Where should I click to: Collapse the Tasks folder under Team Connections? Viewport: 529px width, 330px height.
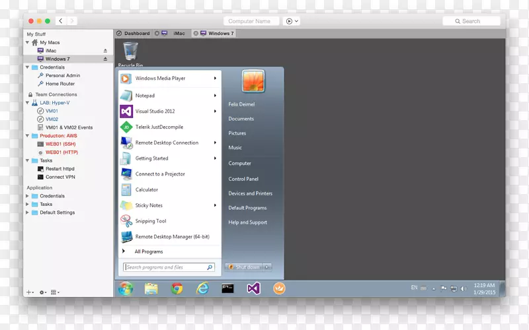[x=27, y=160]
